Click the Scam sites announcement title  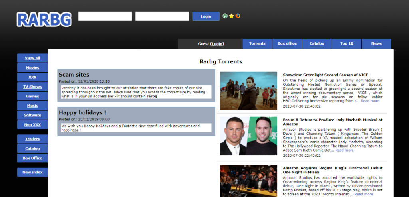pyautogui.click(x=74, y=75)
